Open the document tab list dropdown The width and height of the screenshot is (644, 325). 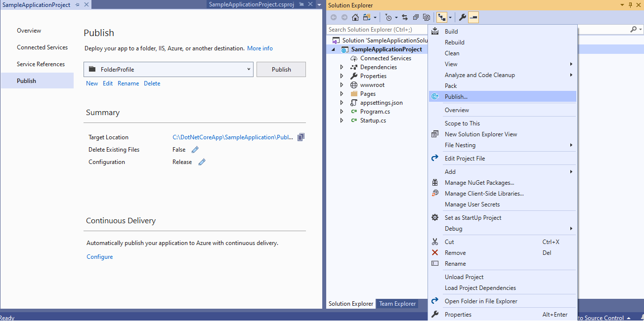pyautogui.click(x=319, y=4)
